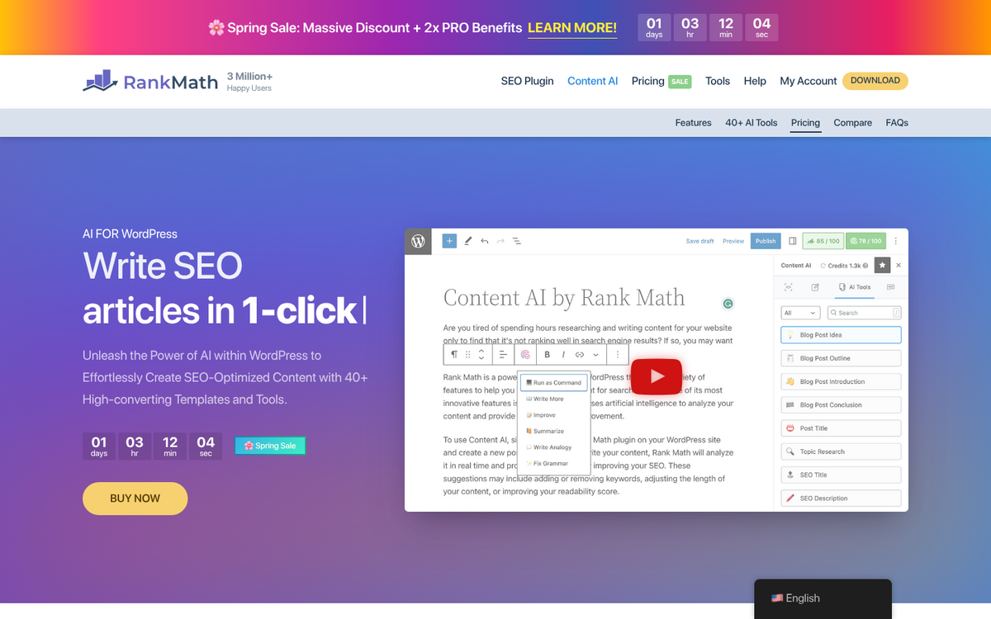Click the RankMath logo in the header
This screenshot has width=991, height=619.
tap(149, 80)
